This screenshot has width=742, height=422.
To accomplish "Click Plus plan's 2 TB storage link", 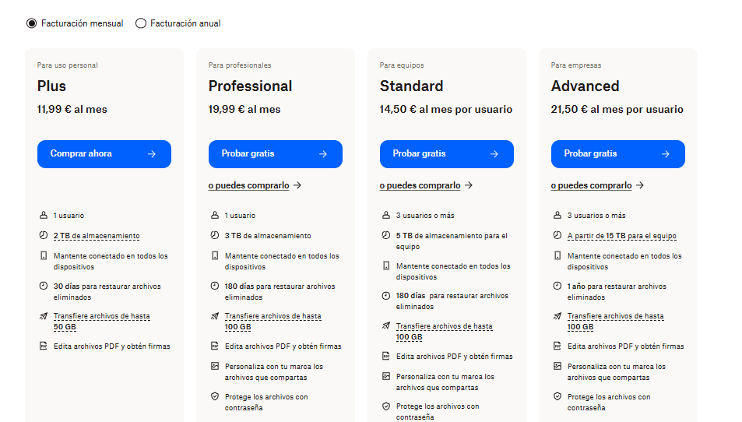I will pos(97,236).
